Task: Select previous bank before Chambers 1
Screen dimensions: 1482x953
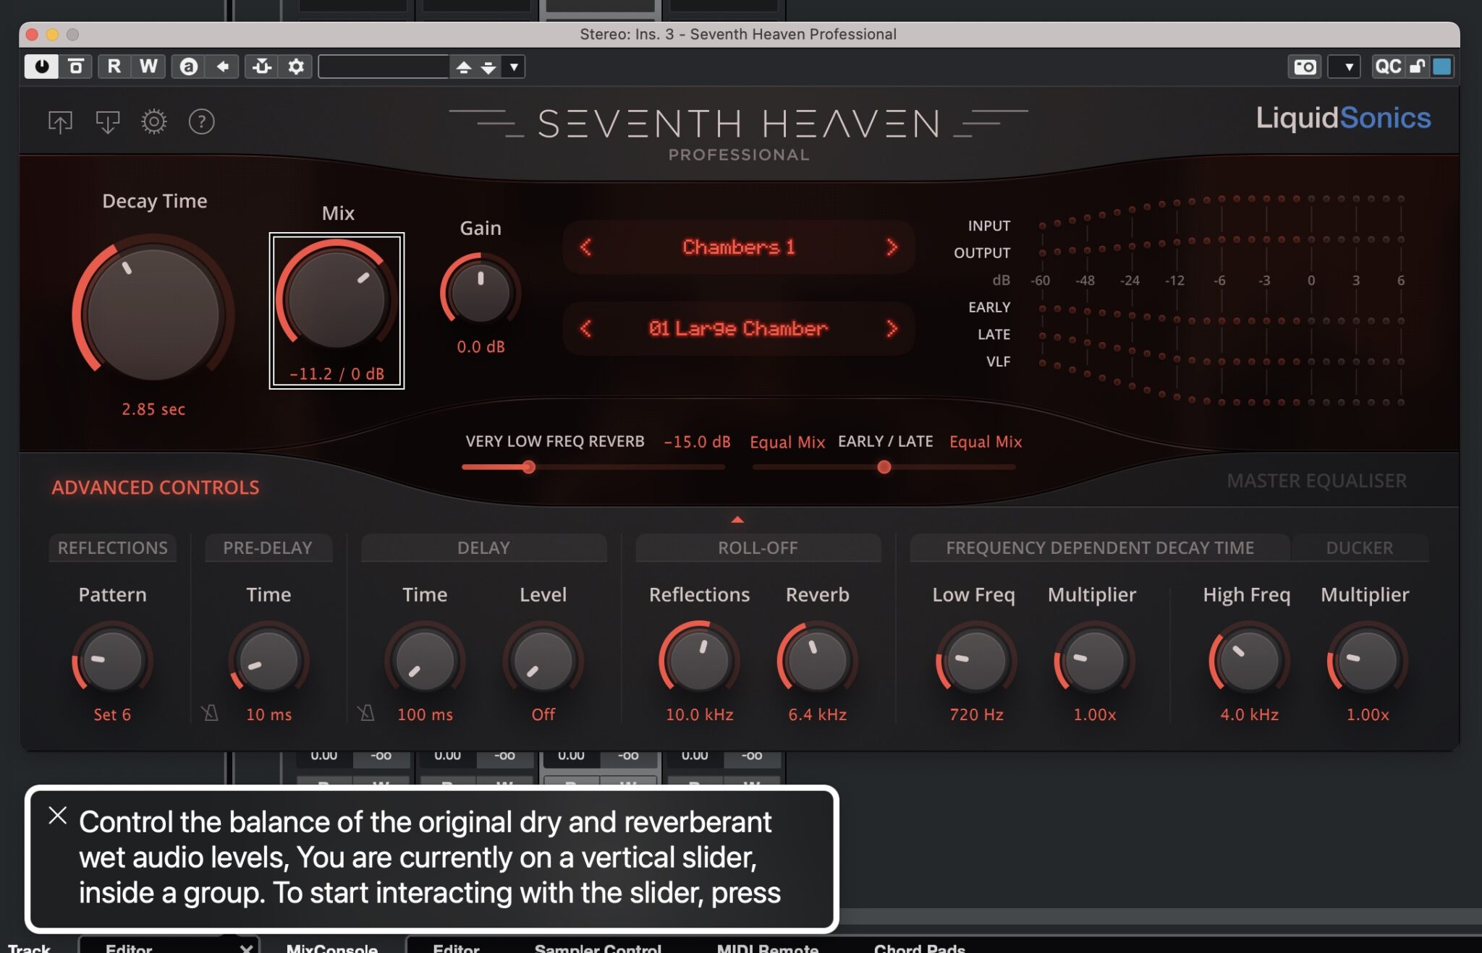Action: pyautogui.click(x=585, y=247)
